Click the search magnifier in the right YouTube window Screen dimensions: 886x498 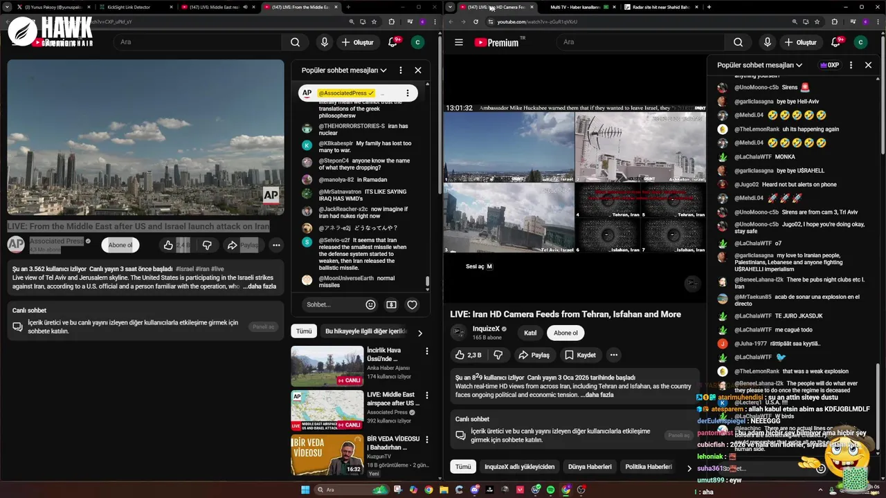click(x=739, y=42)
